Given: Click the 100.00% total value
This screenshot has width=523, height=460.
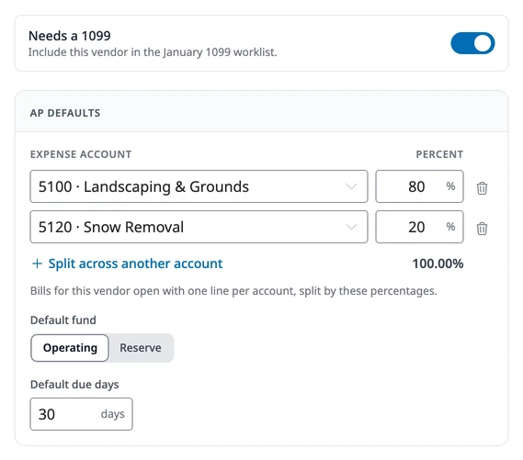Looking at the screenshot, I should coord(438,264).
